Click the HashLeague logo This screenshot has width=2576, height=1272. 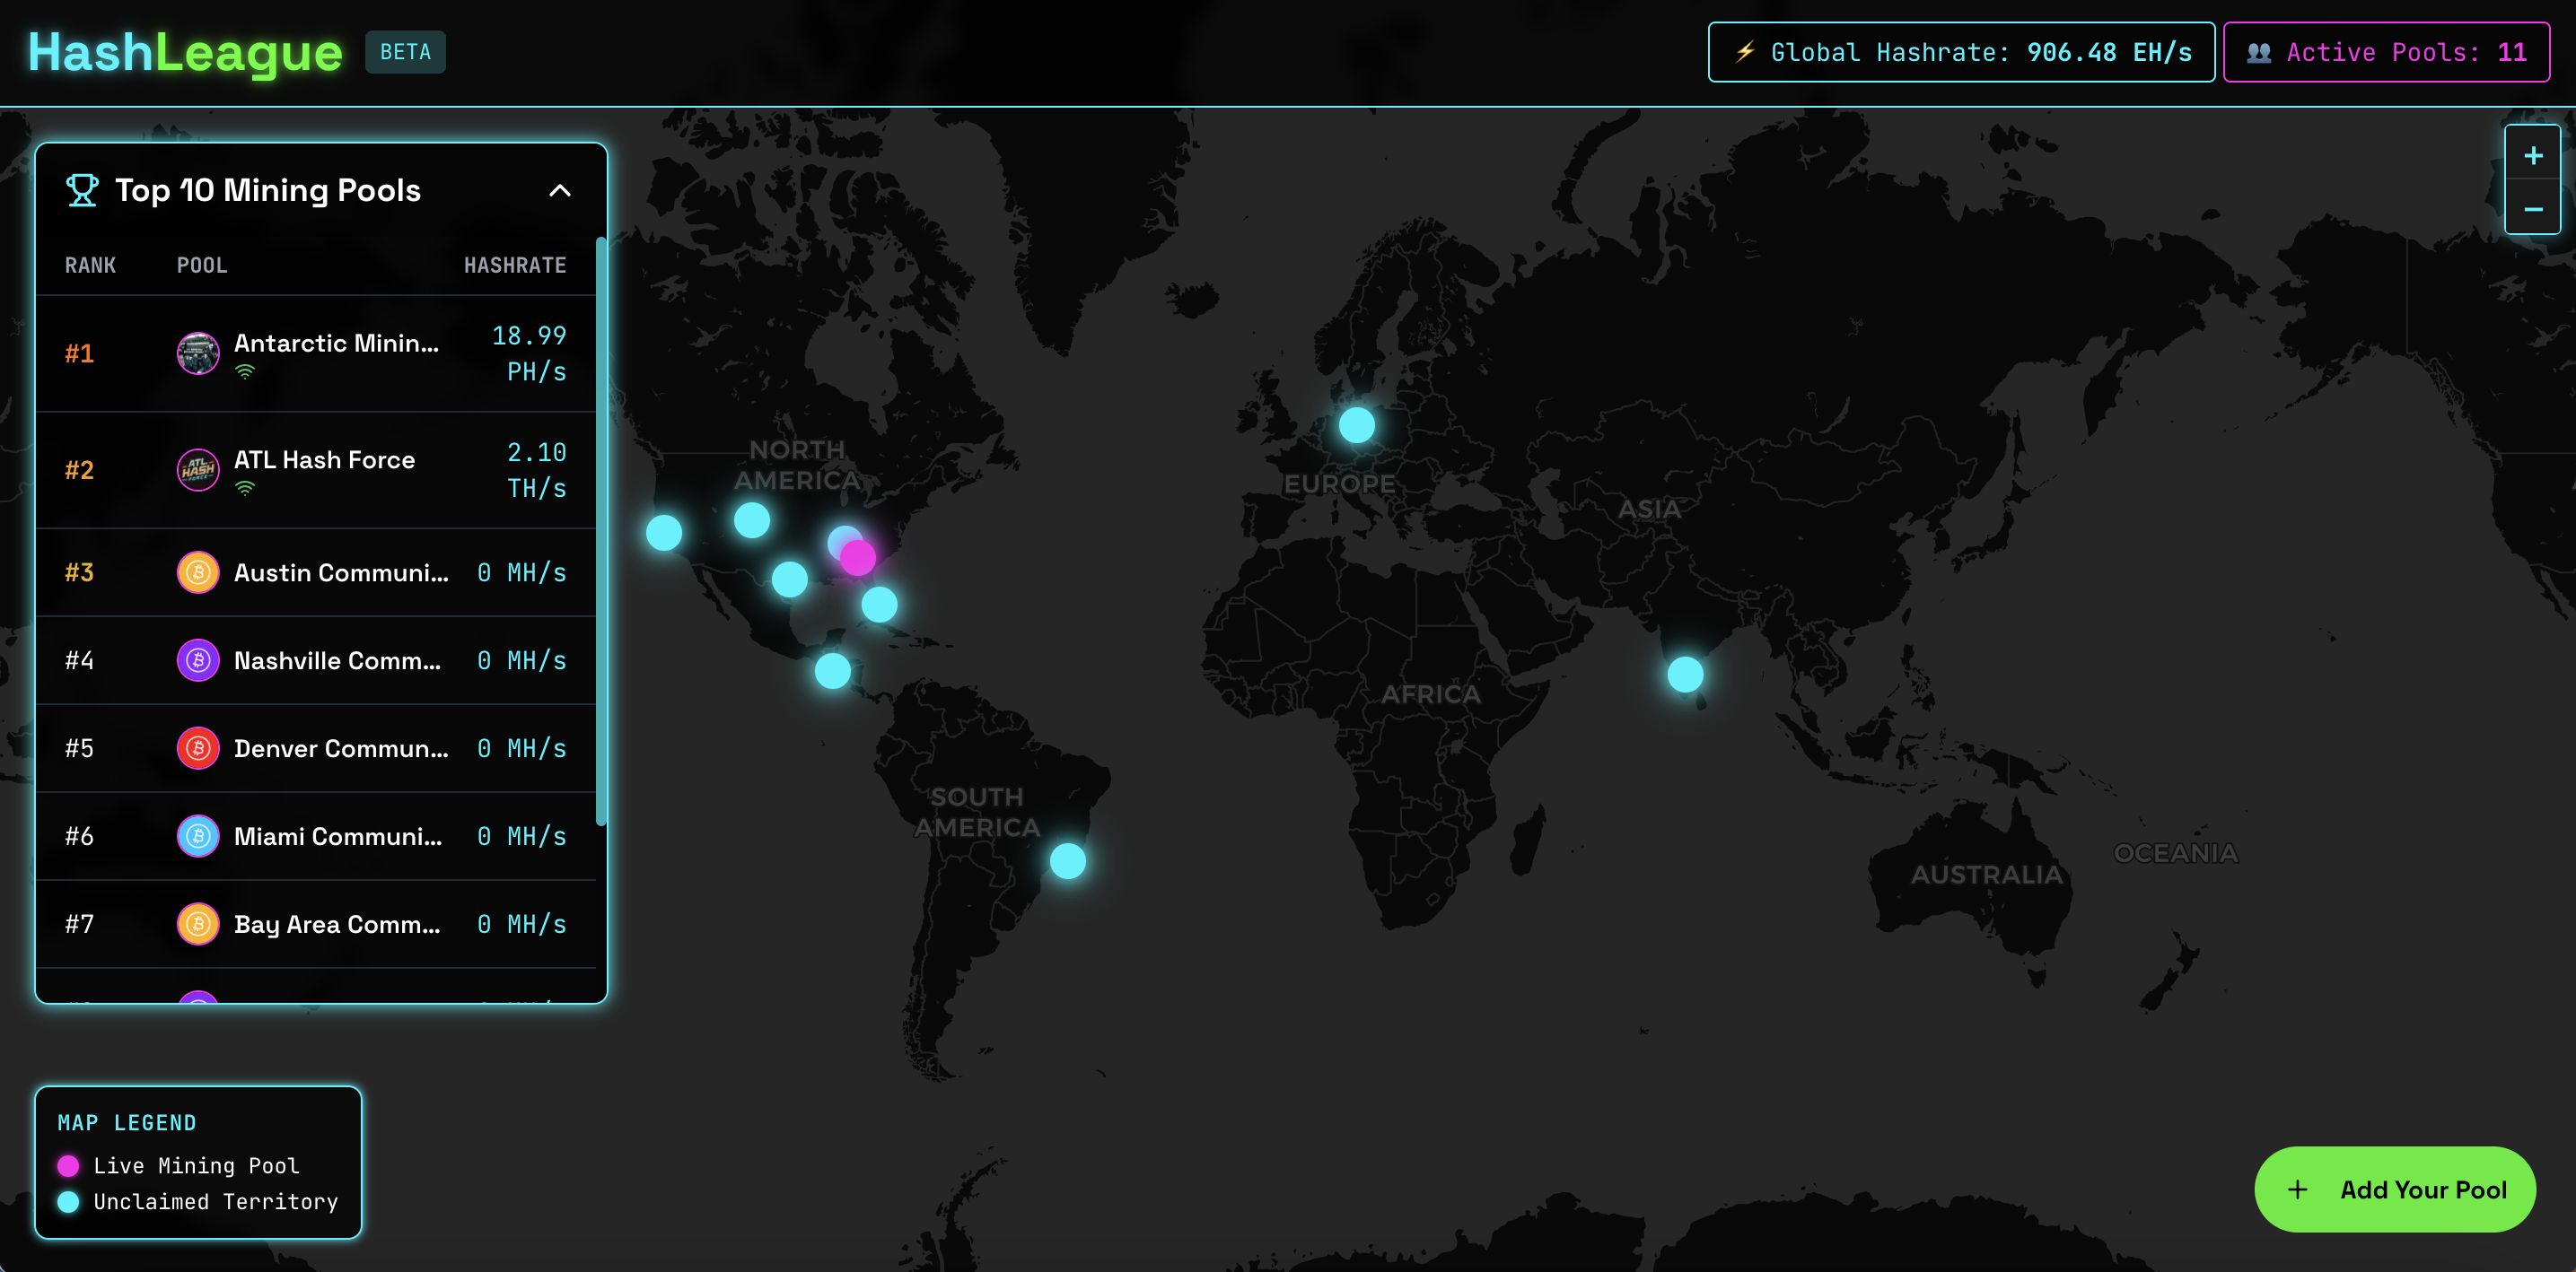coord(185,52)
